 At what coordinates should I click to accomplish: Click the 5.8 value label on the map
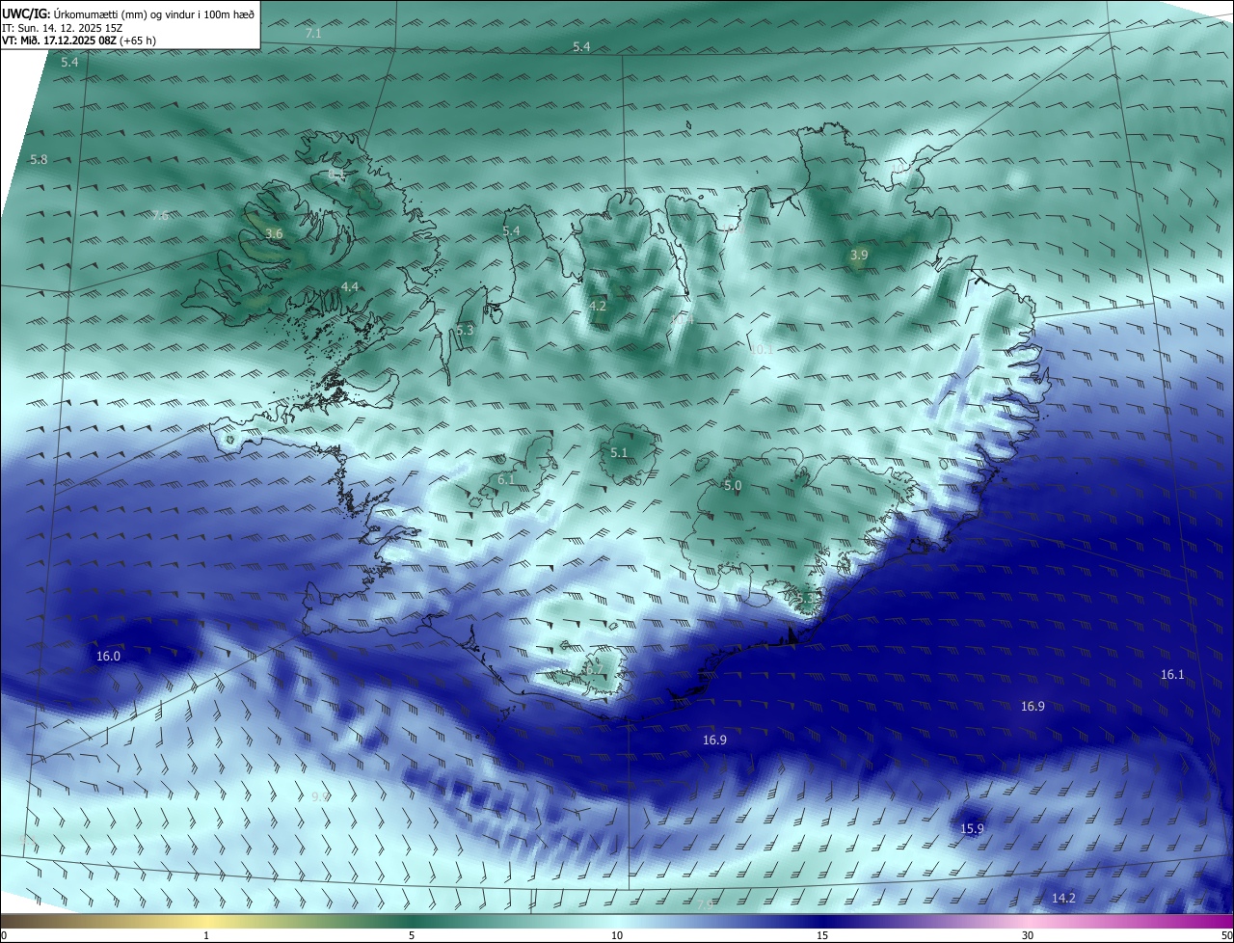[x=39, y=160]
